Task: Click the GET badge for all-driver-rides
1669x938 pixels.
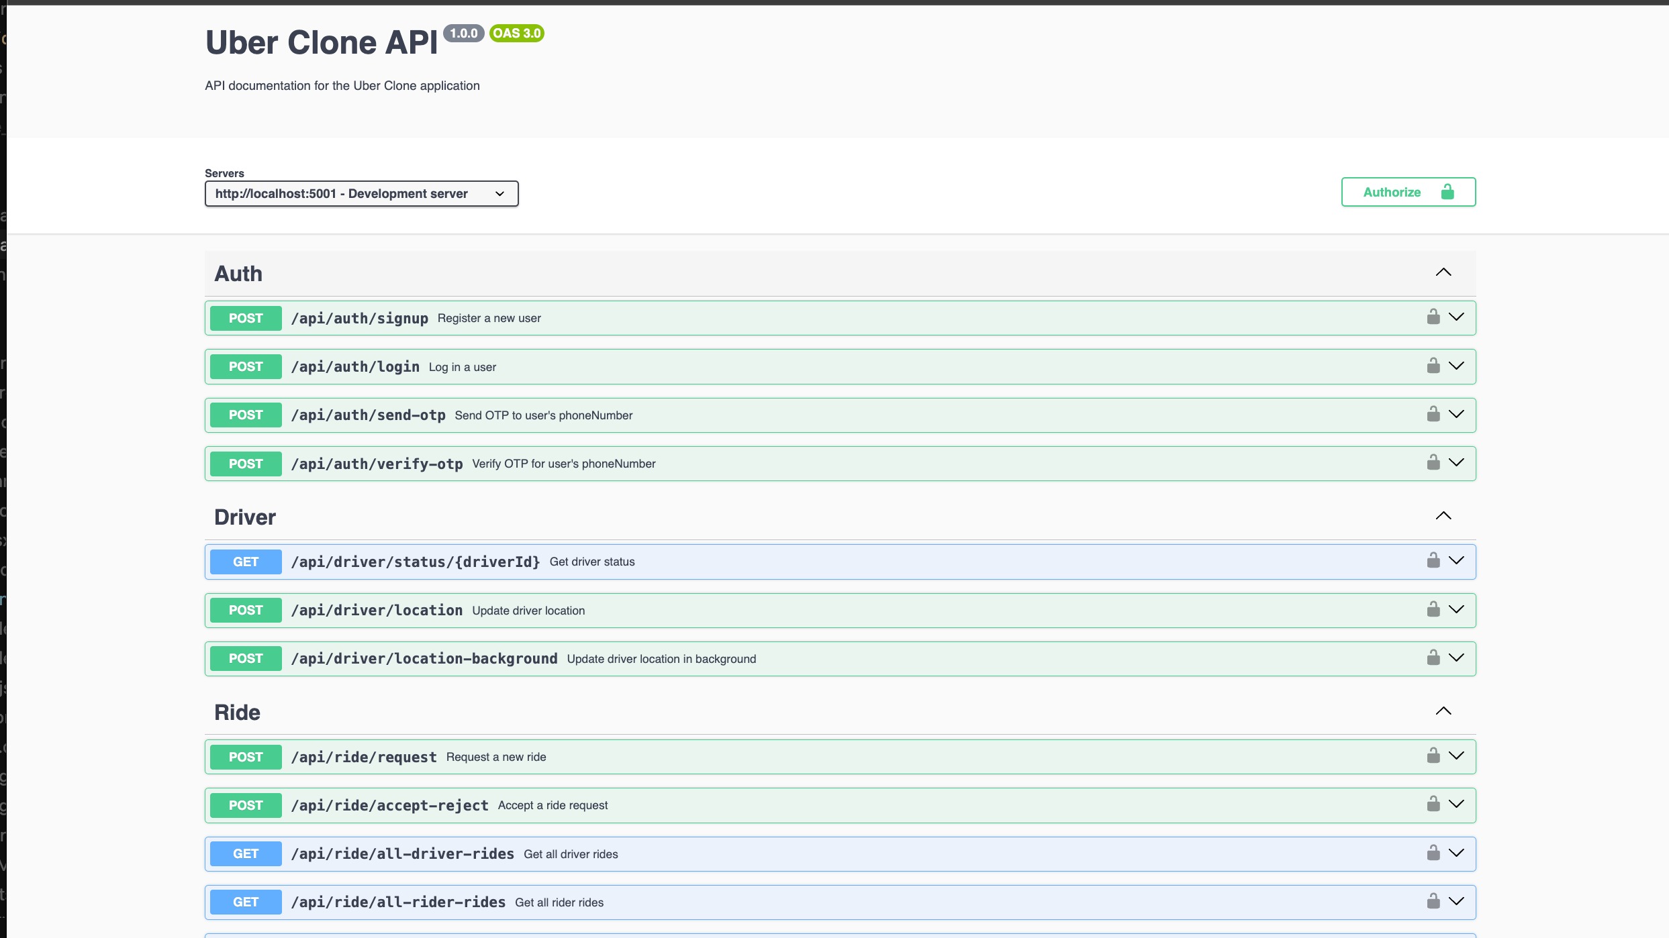Action: click(246, 853)
